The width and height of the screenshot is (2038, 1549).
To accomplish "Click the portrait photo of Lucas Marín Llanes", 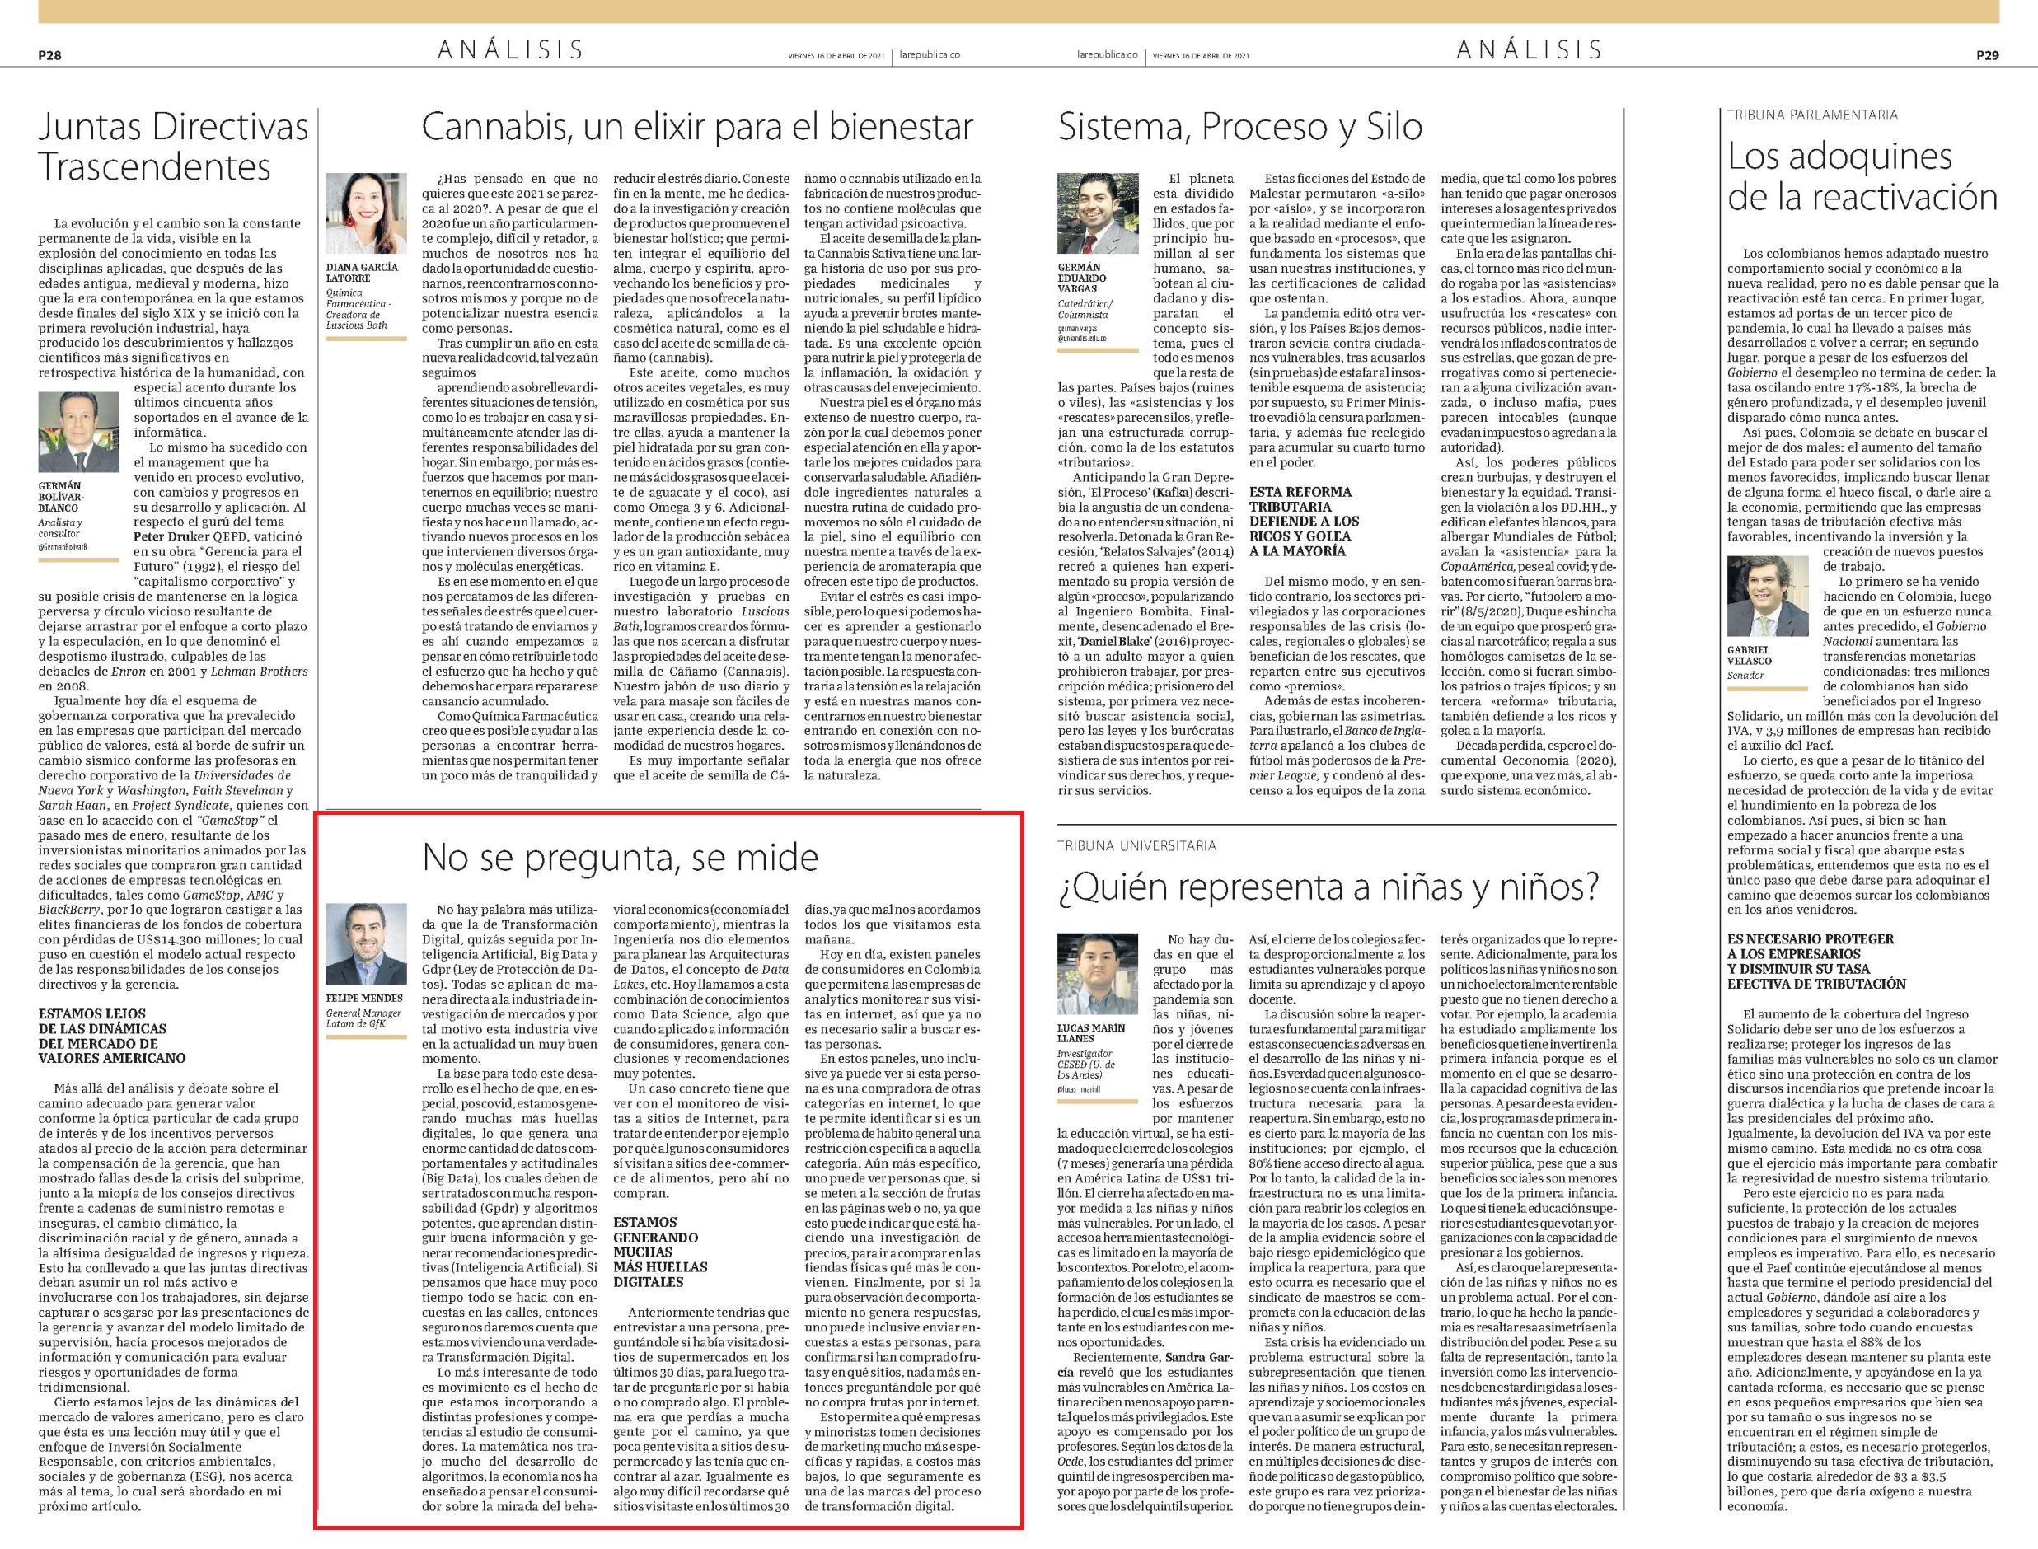I will pyautogui.click(x=1098, y=974).
